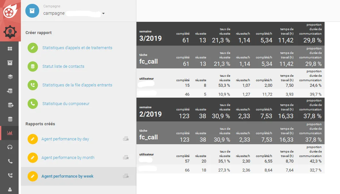
Task: Select Statistiques de la file d'appels entrants
Action: 77,85
